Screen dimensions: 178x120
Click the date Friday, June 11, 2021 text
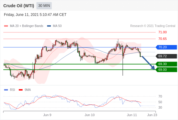coord(35,15)
